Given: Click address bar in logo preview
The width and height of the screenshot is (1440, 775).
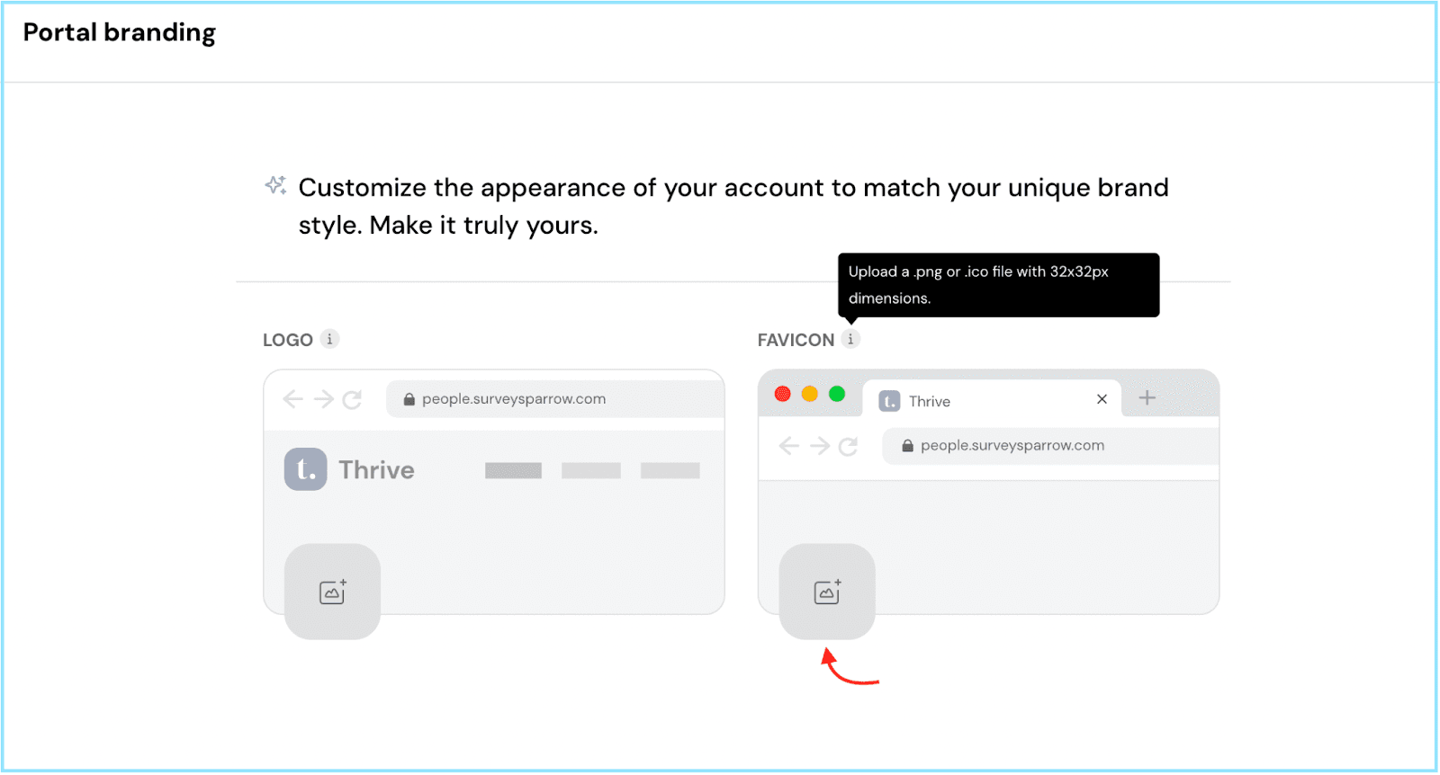Looking at the screenshot, I should pos(555,399).
